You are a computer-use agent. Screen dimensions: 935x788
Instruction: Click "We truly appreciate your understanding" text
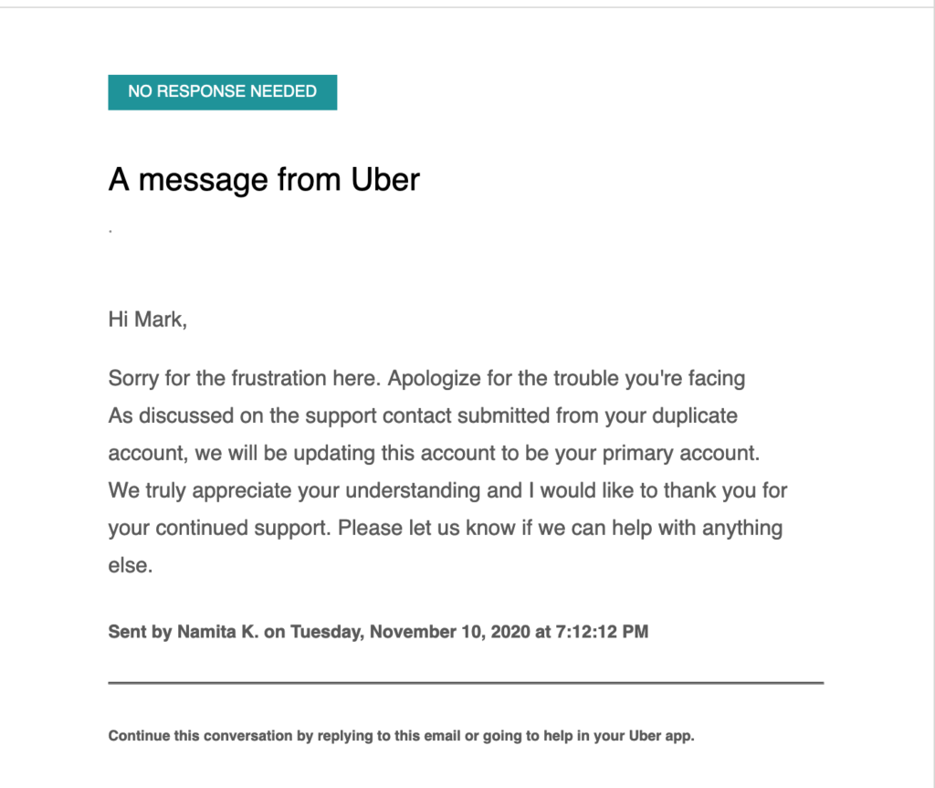294,490
